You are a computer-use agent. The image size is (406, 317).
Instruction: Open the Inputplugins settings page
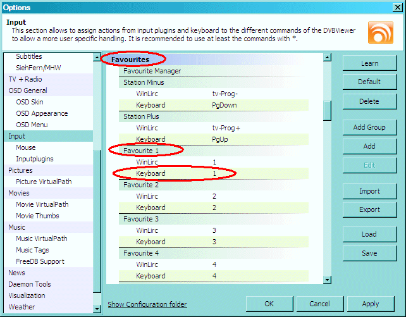coord(35,159)
